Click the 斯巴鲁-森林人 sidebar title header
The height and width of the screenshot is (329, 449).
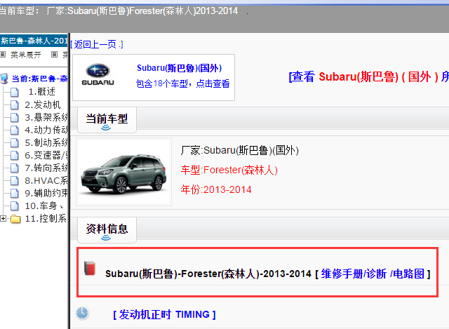34,41
